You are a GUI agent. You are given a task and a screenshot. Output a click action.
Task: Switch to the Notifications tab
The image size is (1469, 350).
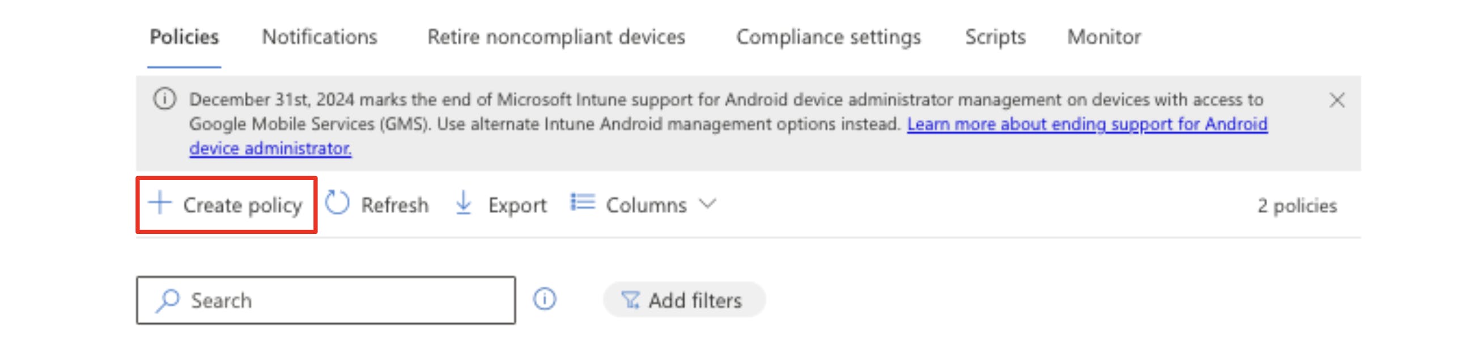coord(319,37)
